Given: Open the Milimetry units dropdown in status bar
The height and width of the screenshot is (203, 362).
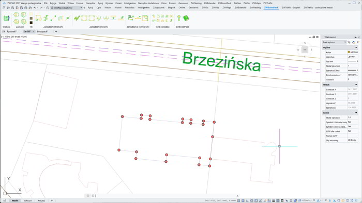Looking at the screenshot, I should (314, 200).
